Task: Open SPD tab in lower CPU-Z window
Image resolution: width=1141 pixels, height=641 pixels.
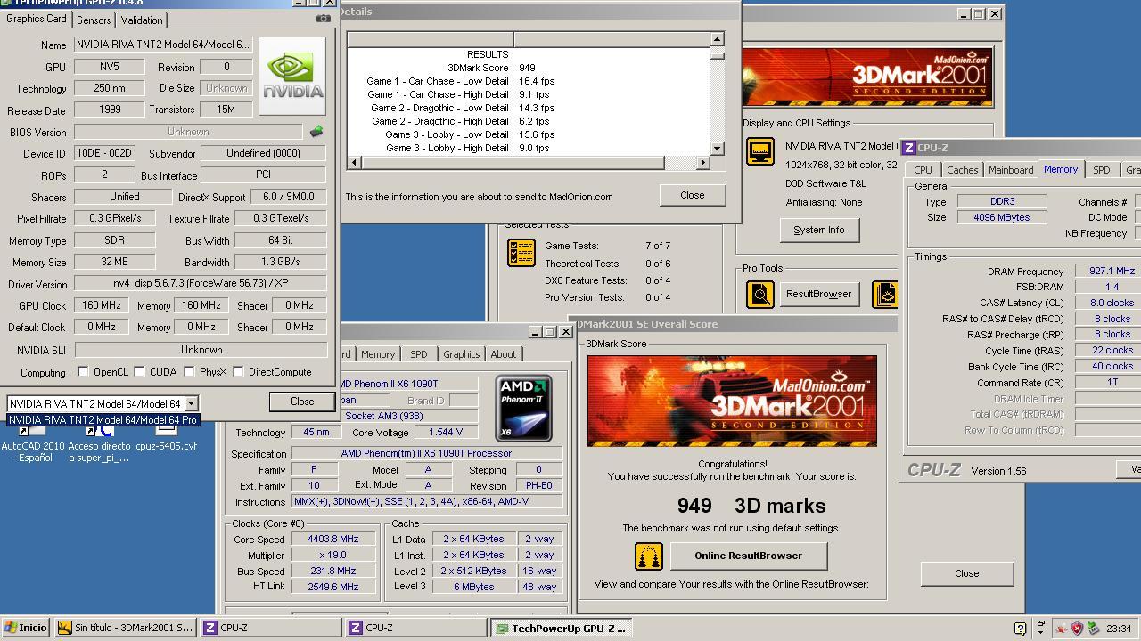Action: 418,354
